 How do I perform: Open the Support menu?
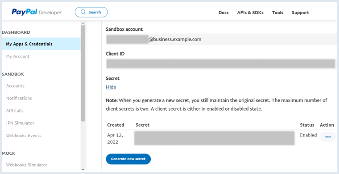click(x=300, y=12)
